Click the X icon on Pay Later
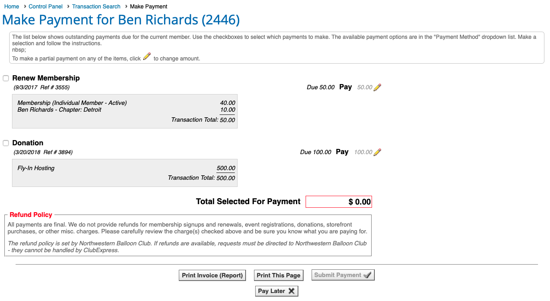The height and width of the screenshot is (301, 550). (x=292, y=291)
